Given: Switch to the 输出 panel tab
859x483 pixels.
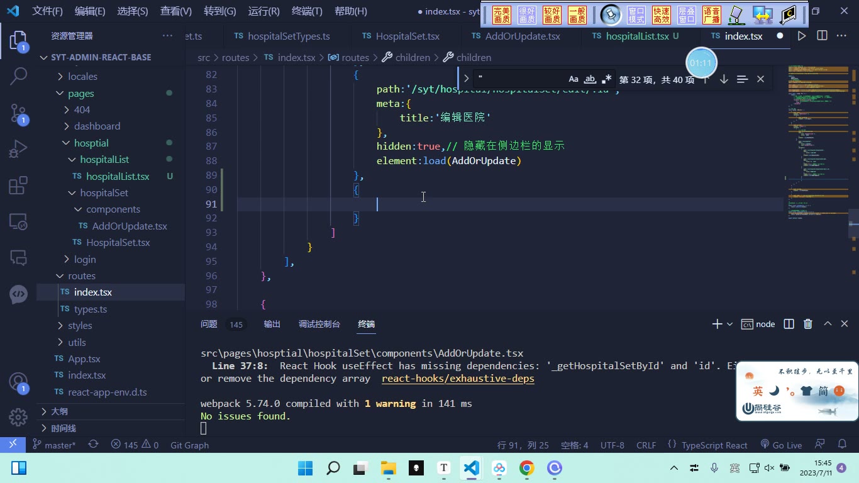Looking at the screenshot, I should click(272, 324).
